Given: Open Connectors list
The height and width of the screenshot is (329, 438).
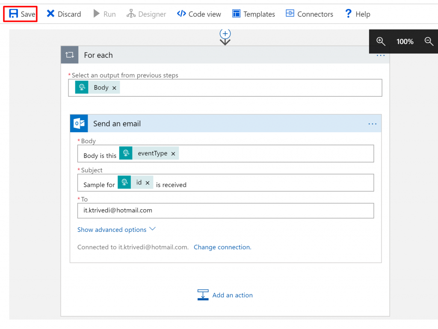Looking at the screenshot, I should click(x=309, y=14).
